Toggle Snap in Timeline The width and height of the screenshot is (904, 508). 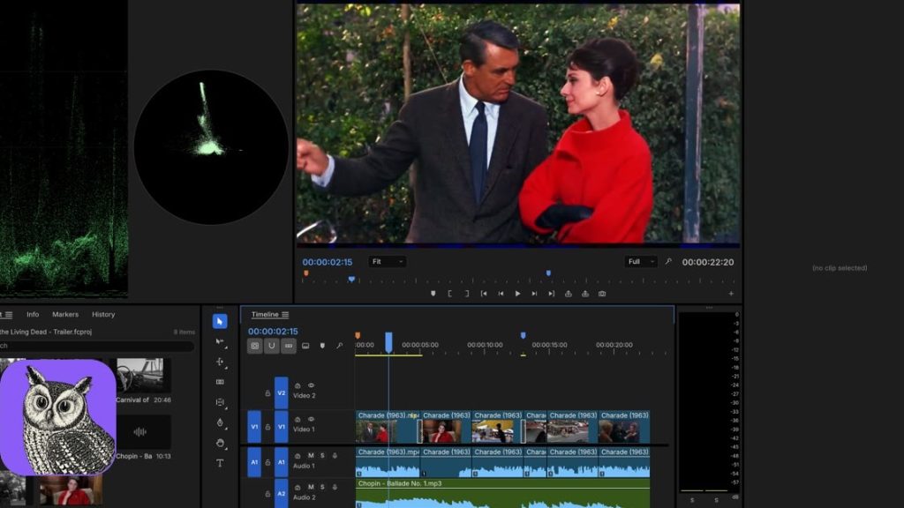(272, 346)
